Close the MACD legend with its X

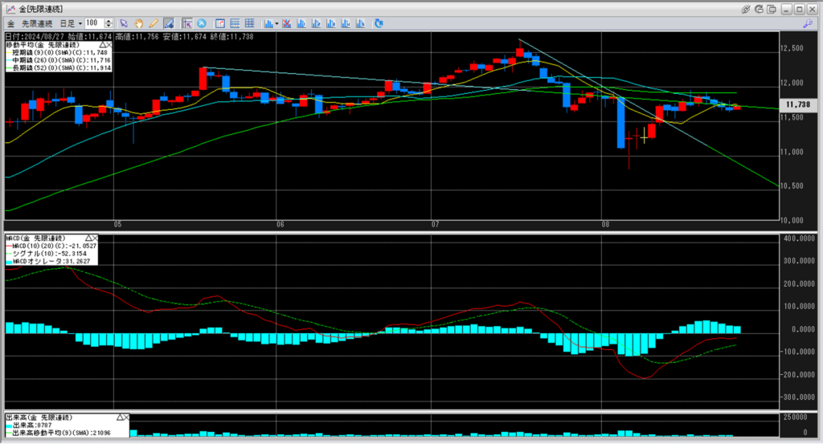click(93, 238)
